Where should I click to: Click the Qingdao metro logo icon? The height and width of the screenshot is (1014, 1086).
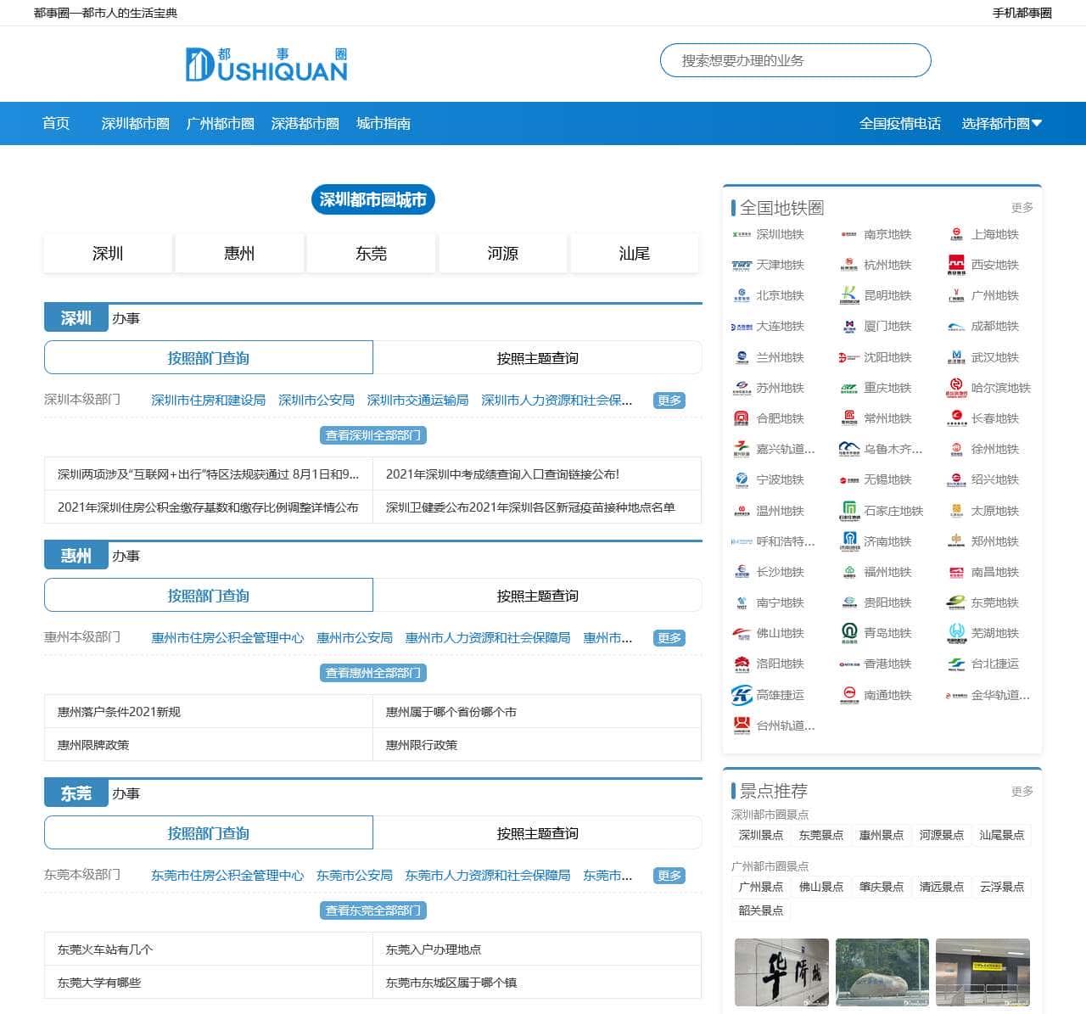849,634
